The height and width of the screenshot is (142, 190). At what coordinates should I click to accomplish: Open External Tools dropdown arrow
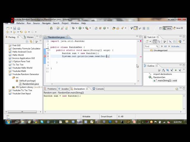pos(90,28)
